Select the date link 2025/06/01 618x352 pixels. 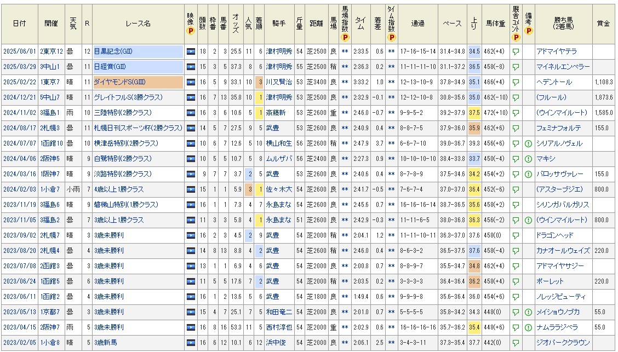pyautogui.click(x=19, y=51)
